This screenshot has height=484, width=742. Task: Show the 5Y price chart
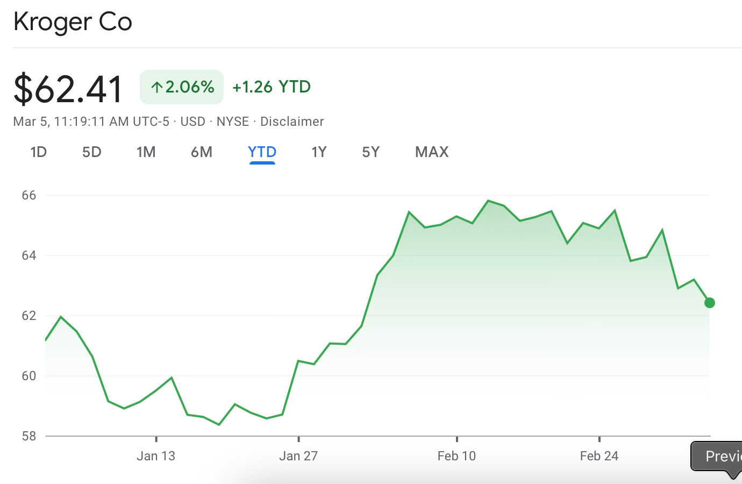click(x=371, y=152)
